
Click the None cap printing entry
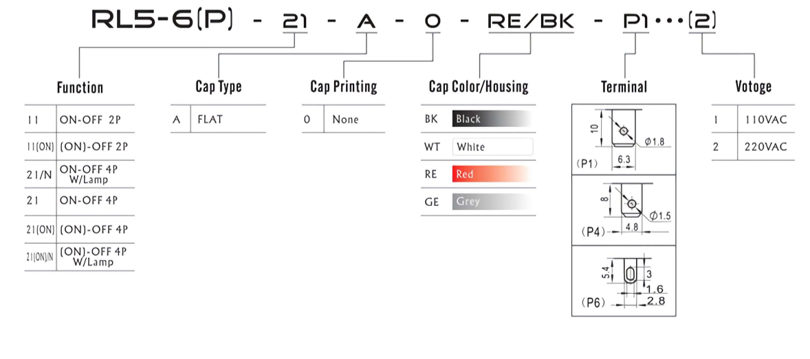point(344,119)
